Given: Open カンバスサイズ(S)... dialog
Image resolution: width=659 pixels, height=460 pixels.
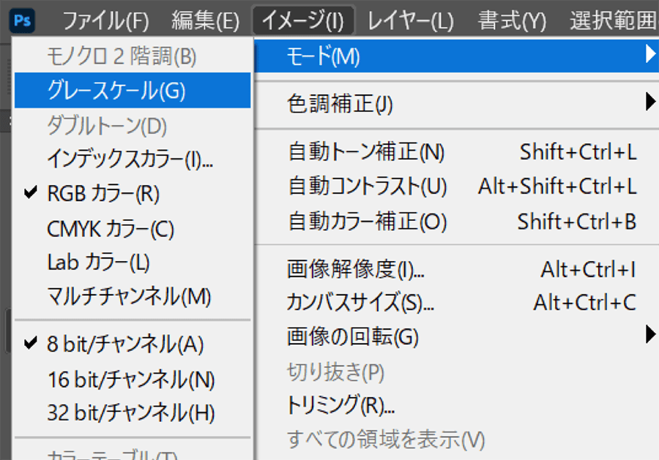Looking at the screenshot, I should tap(360, 302).
